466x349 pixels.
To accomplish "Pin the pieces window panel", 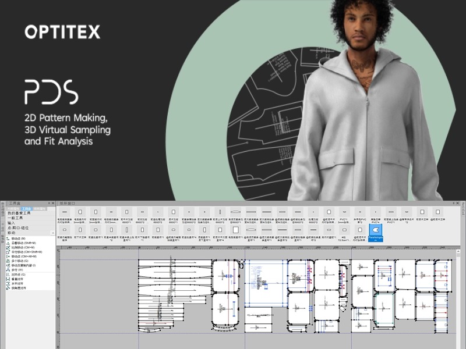I will coord(454,203).
